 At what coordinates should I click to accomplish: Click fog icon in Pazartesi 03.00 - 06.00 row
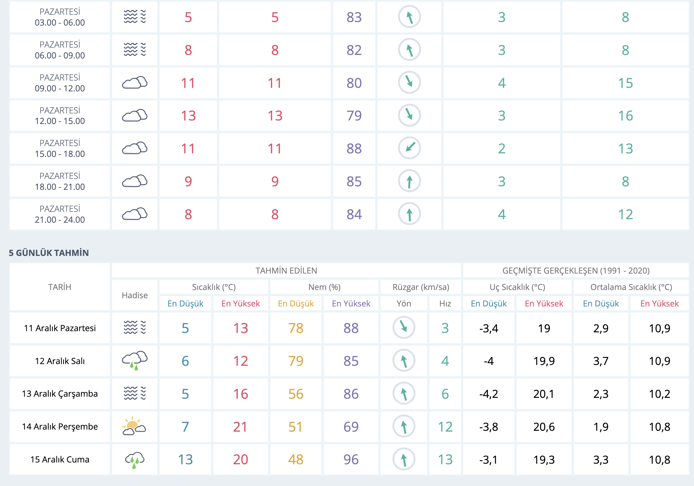[x=134, y=17]
